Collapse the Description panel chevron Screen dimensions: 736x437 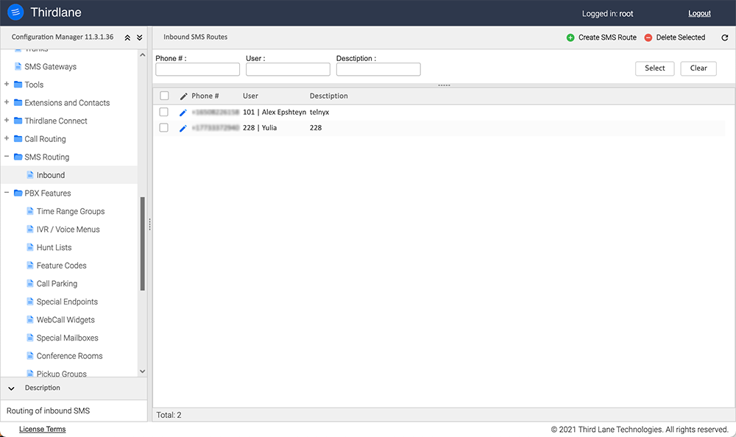click(11, 388)
